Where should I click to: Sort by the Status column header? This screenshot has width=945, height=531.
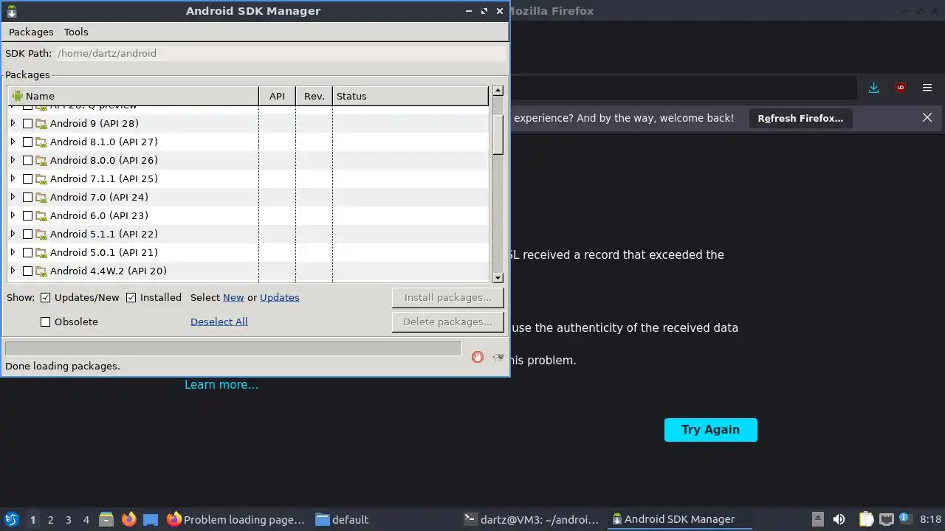410,96
